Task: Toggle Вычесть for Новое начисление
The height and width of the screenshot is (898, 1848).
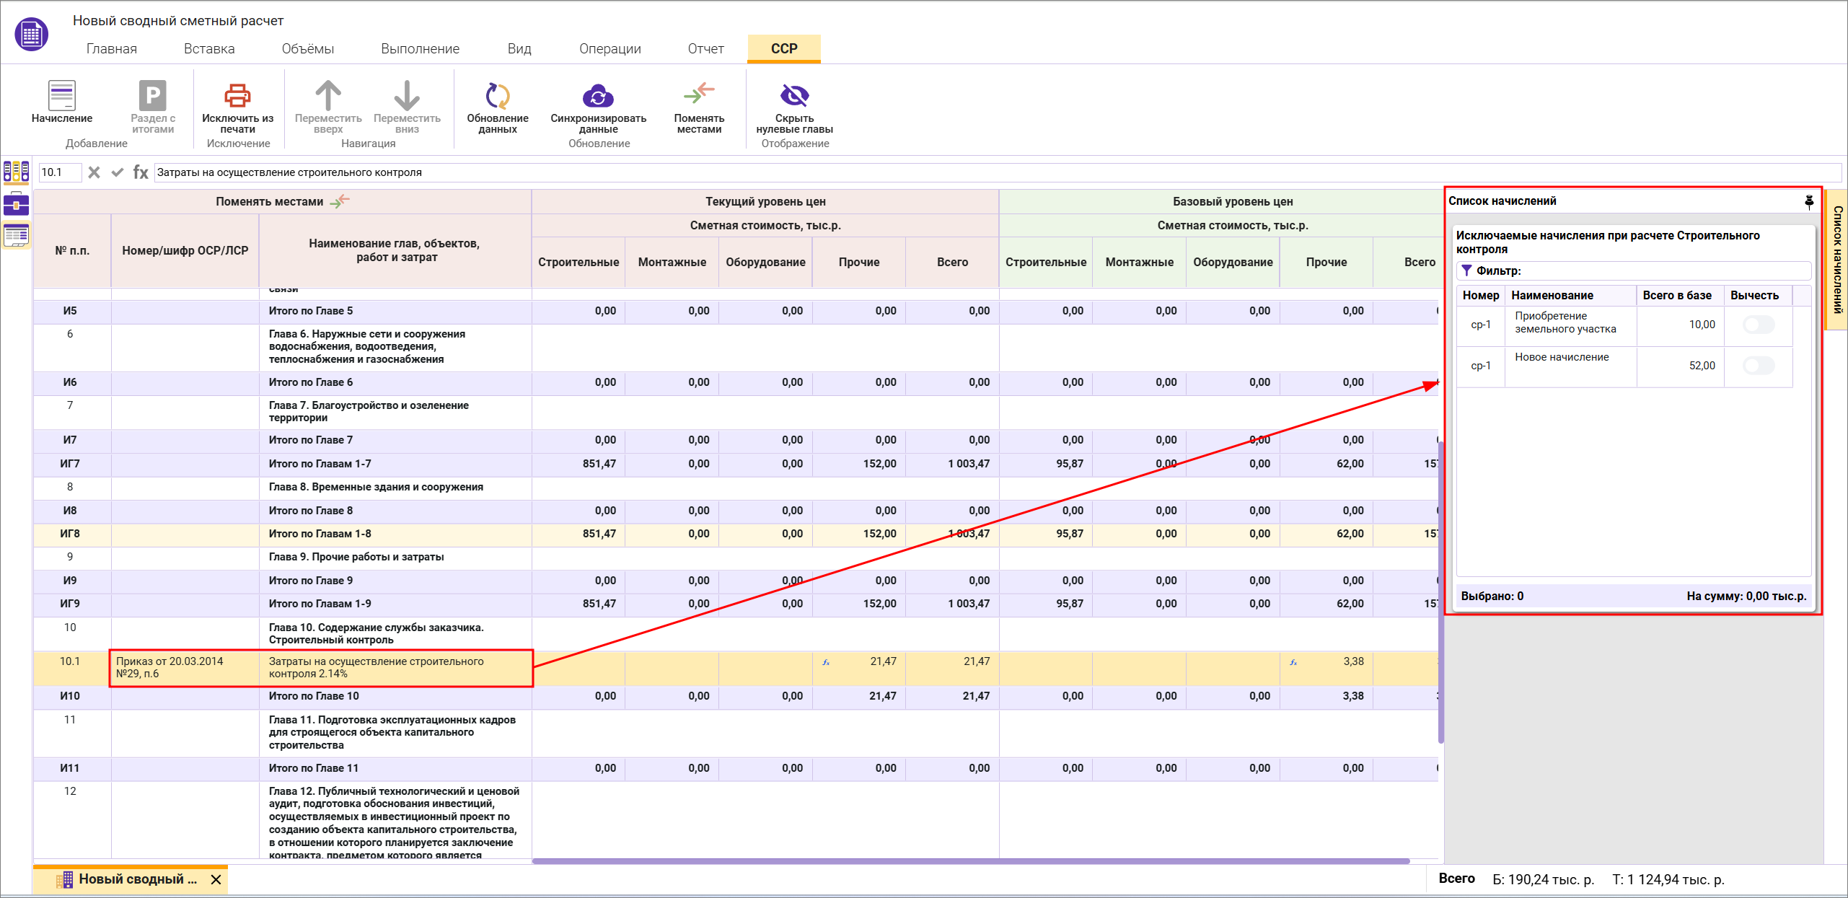Action: click(x=1758, y=366)
